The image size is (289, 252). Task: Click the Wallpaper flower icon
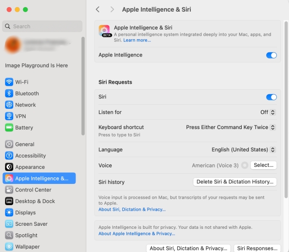click(9, 246)
